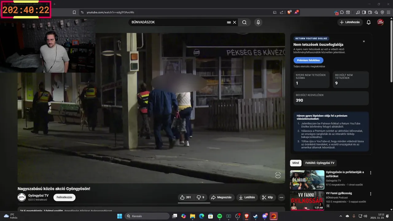This screenshot has width=393, height=221.
Task: Toggle the browser sidebar panel
Action: (364, 12)
